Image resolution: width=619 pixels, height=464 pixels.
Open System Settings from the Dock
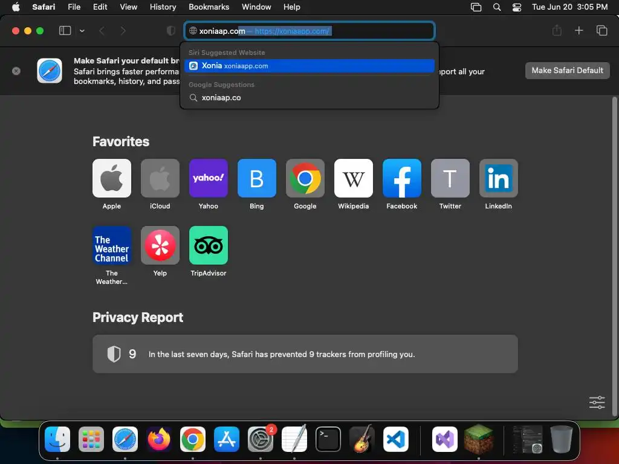tap(261, 439)
